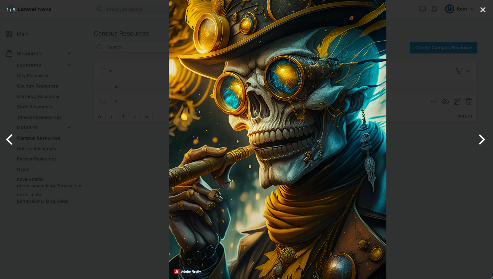Go to the previous lightbox image
This screenshot has width=493, height=279.
(9, 139)
